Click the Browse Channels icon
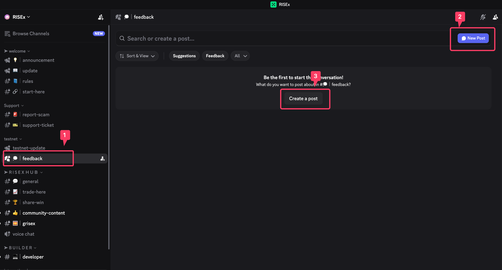 7,34
